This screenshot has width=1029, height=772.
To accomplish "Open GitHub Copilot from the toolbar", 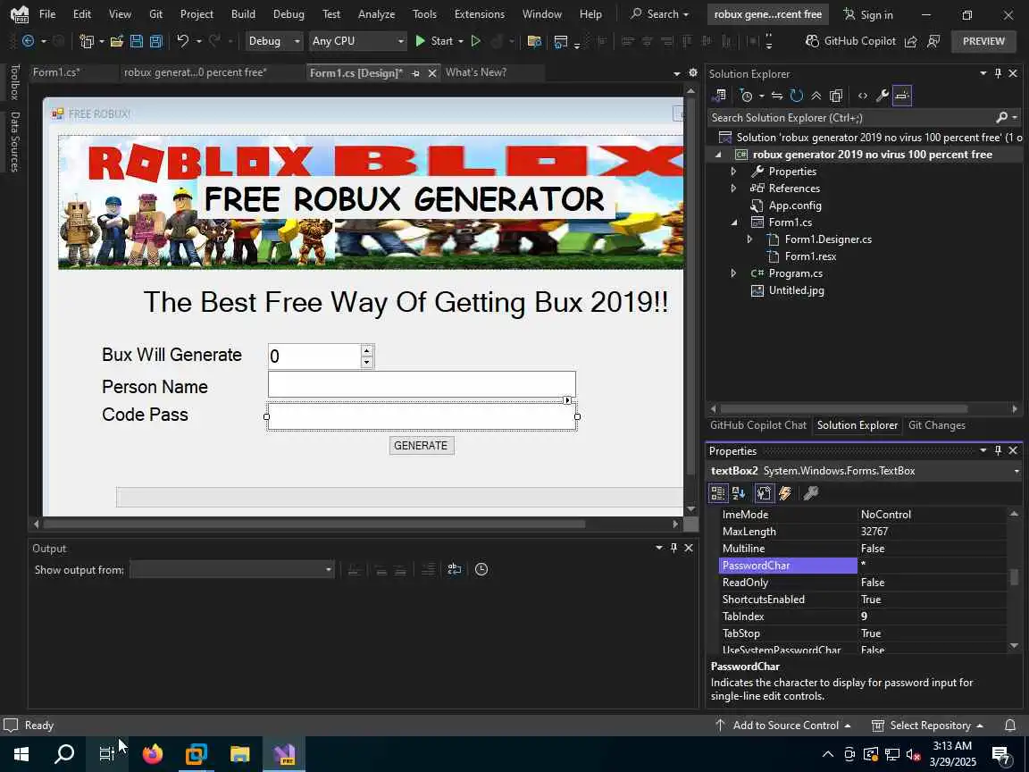I will tap(850, 41).
